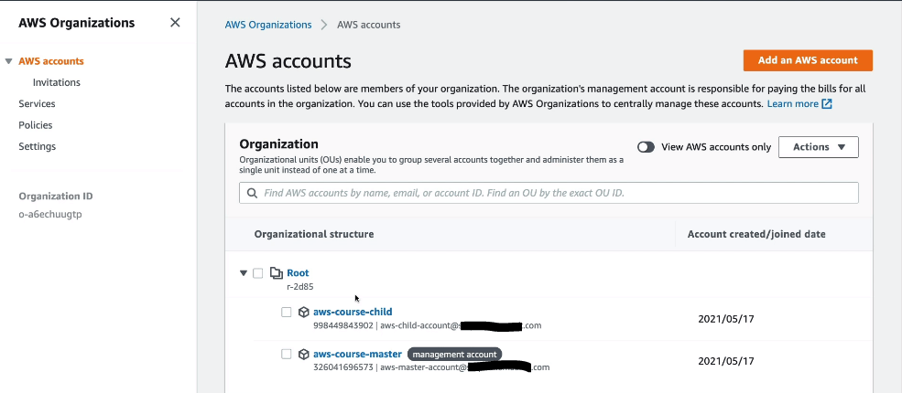
Task: Open the Actions dropdown menu
Action: (818, 147)
